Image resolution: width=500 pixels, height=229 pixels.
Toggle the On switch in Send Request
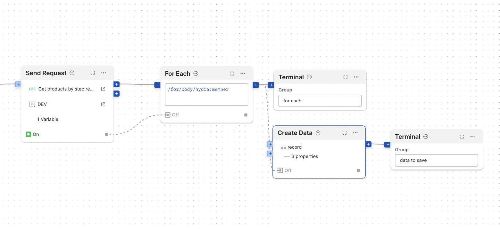29,134
